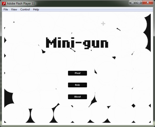This screenshot has width=155, height=127.
Task: Open the About screen button
Action: pyautogui.click(x=77, y=97)
